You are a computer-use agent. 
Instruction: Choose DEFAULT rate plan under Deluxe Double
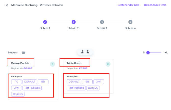(x=30, y=82)
